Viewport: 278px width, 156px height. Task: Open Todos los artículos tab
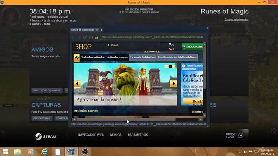point(93,58)
